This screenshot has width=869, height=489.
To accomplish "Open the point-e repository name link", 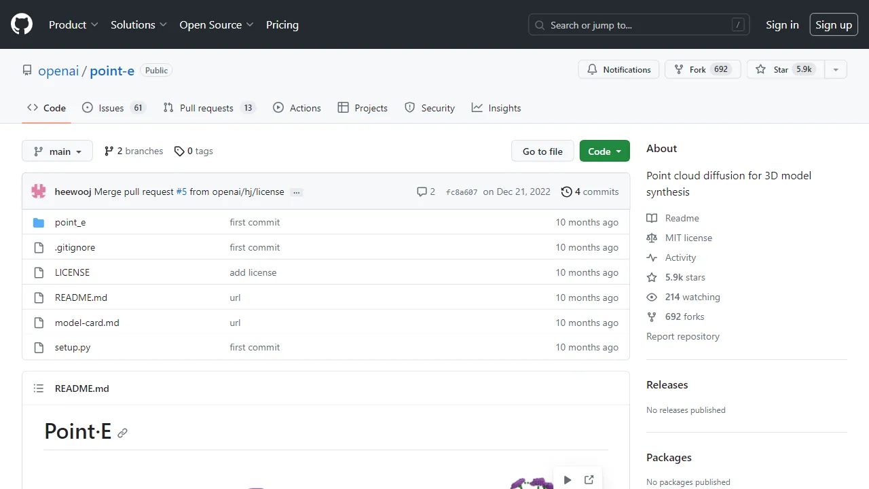I will [x=112, y=71].
